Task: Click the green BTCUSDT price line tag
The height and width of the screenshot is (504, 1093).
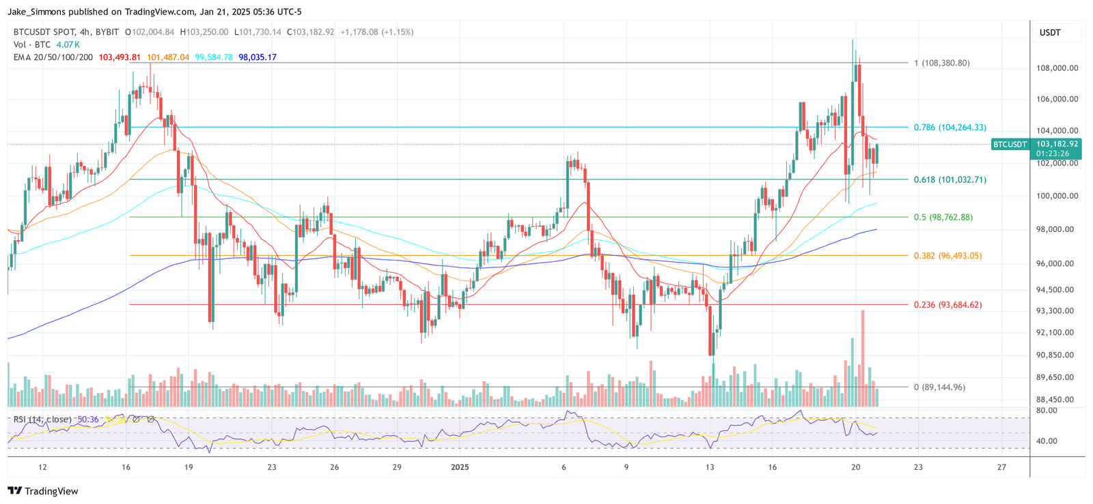Action: 1010,145
